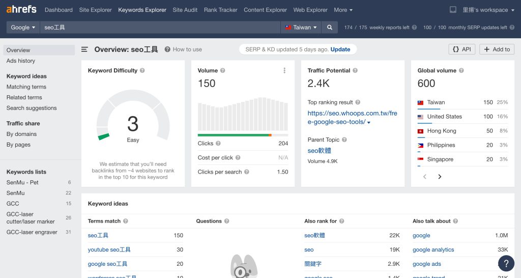Click the Add to button
Screen dimensions: 521x278
(x=497, y=49)
